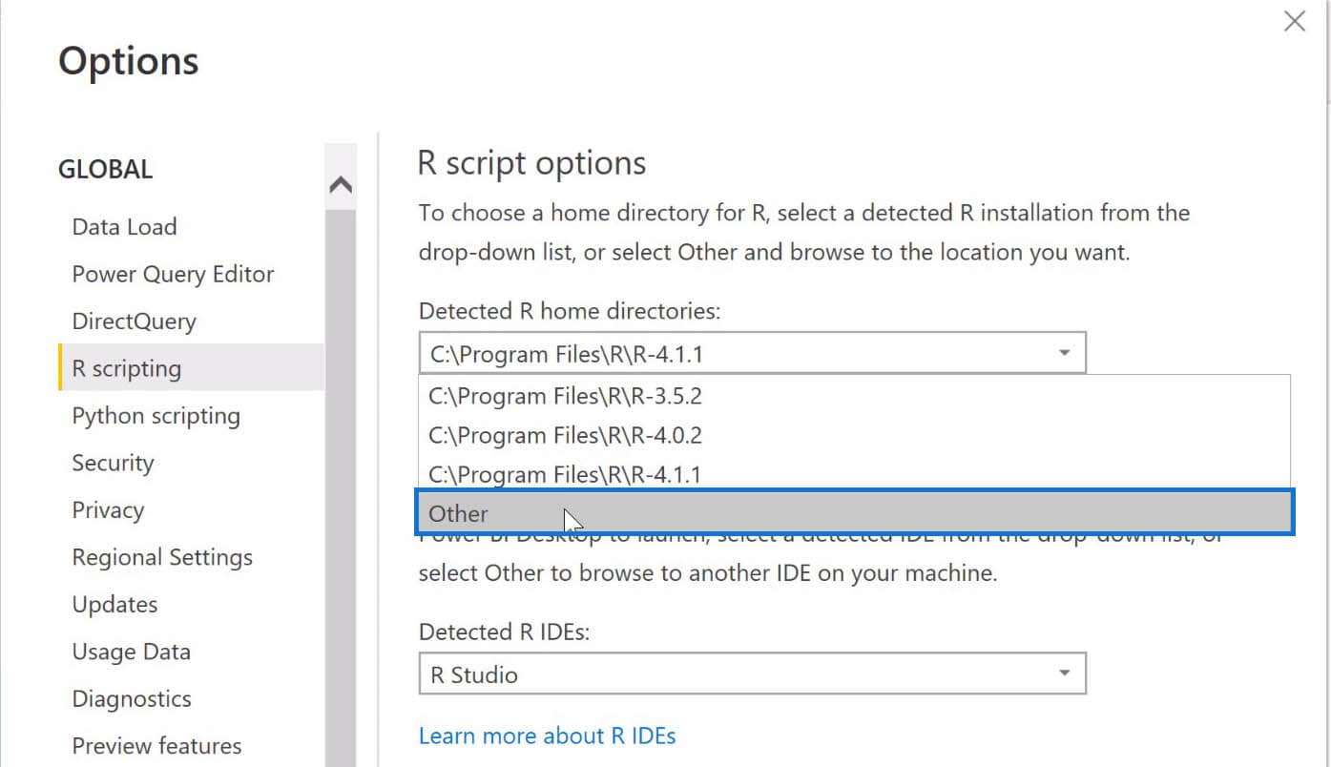Choose R-4.0.2 directory option
The image size is (1331, 767).
[854, 435]
